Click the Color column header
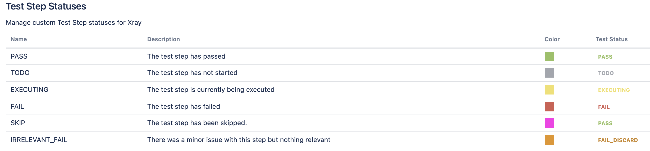Screen dimensions: 650x151 (x=552, y=39)
